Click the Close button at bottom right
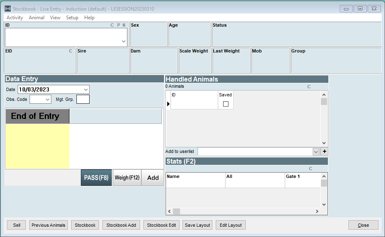This screenshot has height=237, width=385. pyautogui.click(x=363, y=225)
